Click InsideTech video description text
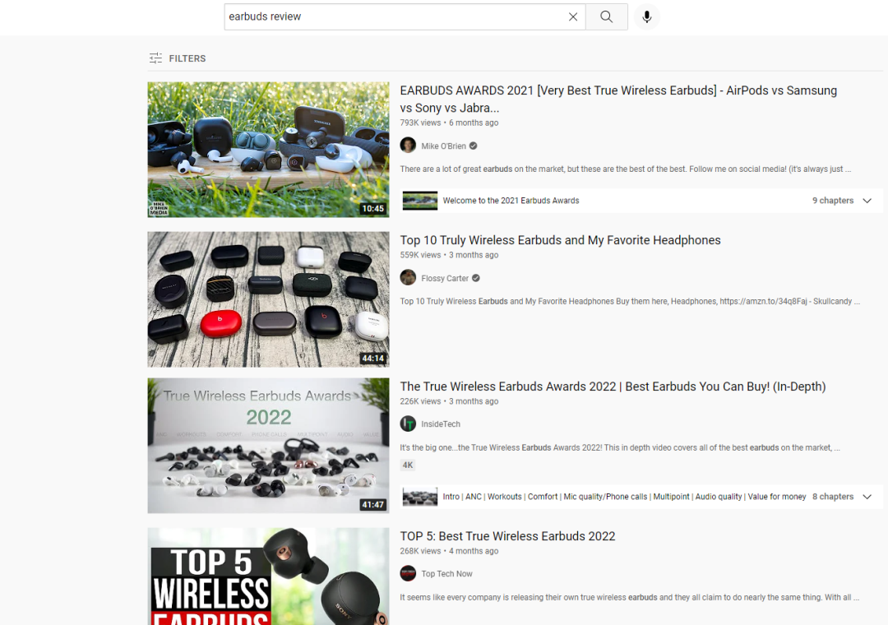The image size is (888, 625). (620, 447)
